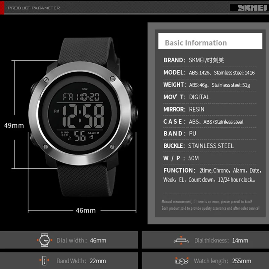Click the MODEL row with 1426 and 1416
The width and height of the screenshot is (269, 269).
(x=209, y=72)
